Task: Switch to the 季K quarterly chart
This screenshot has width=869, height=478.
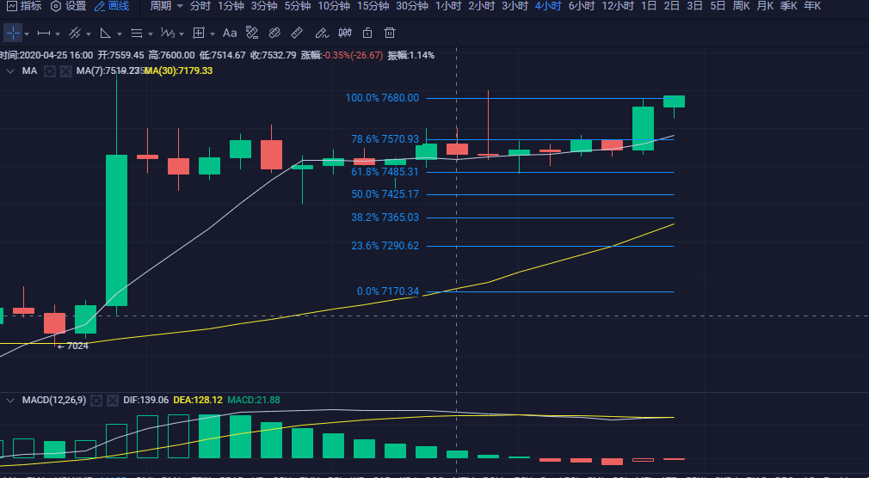Action: (789, 6)
